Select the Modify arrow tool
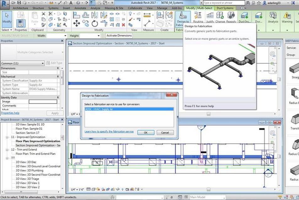Screen dimensions: 299x200 (x=7, y=19)
